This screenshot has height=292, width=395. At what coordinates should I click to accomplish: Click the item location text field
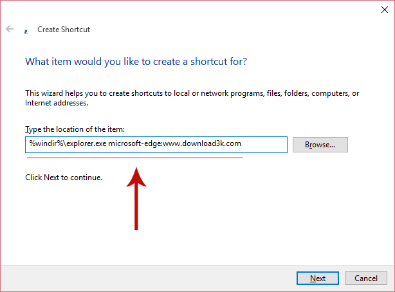[x=156, y=145]
